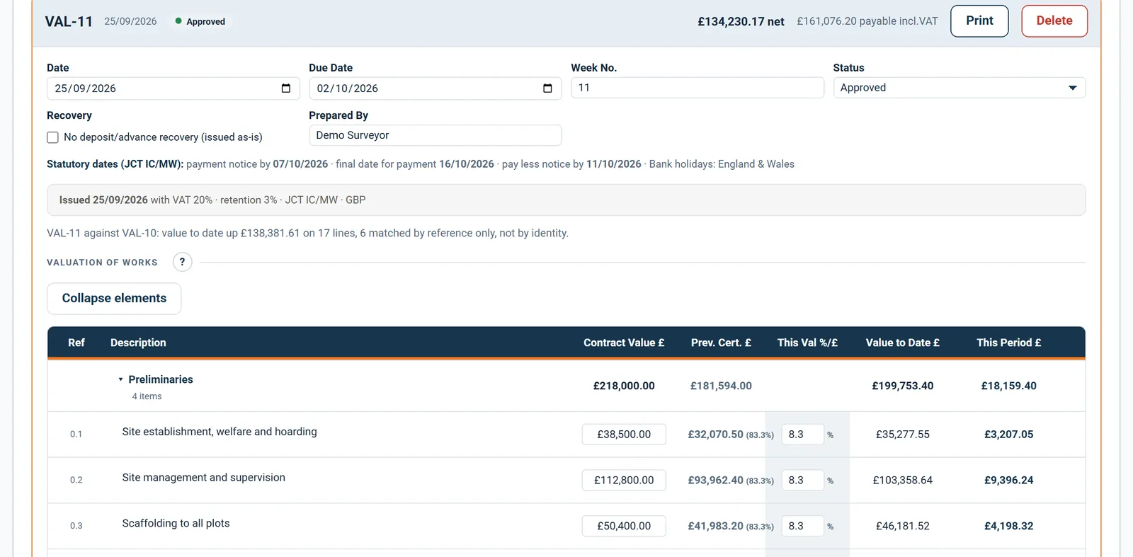
Task: Edit contract value £38,500.00 for Site establishment
Action: click(624, 435)
